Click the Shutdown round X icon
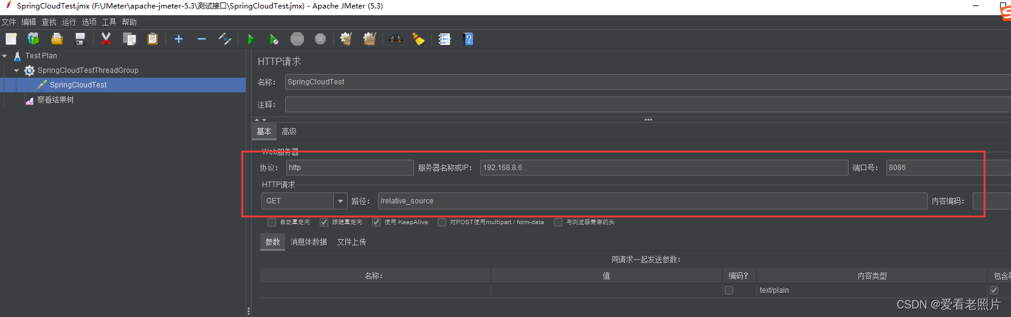The height and width of the screenshot is (317, 1011). click(320, 39)
